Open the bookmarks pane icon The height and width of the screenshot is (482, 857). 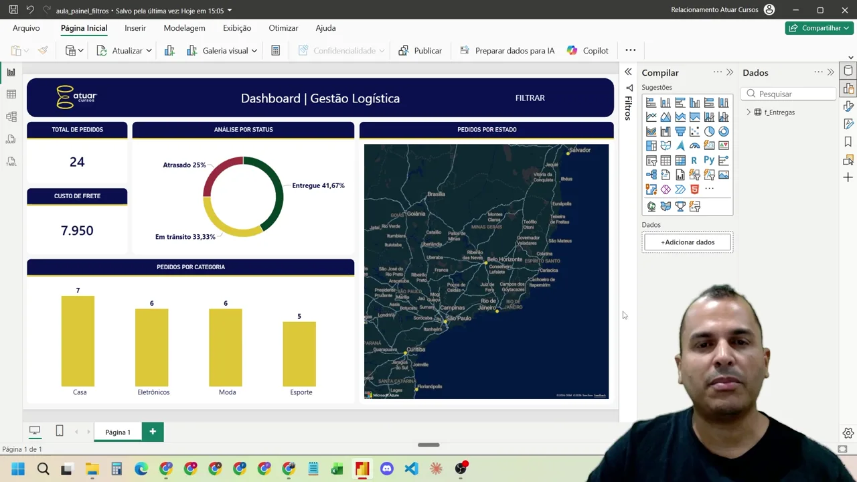[x=848, y=142]
